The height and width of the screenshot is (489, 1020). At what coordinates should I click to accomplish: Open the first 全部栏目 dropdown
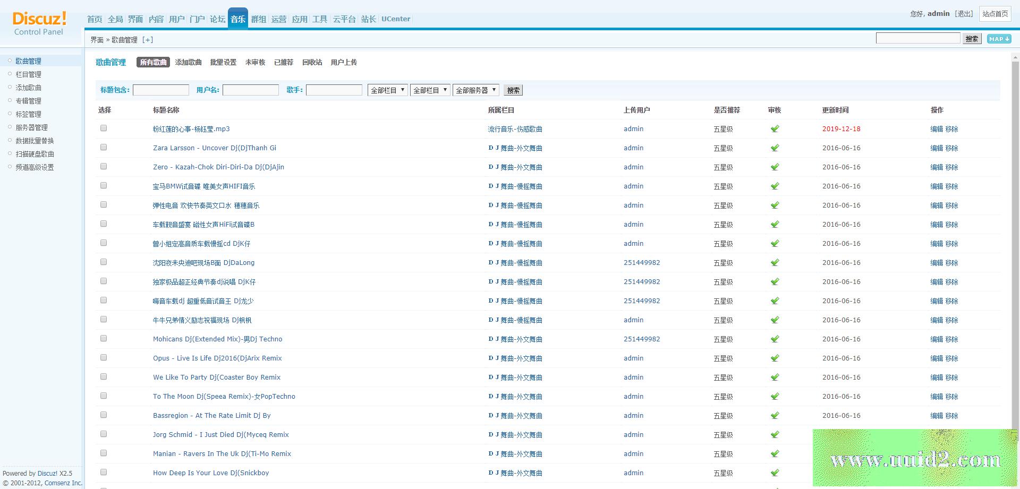387,90
